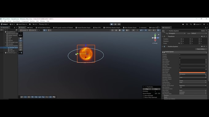Click the Open Editor button
Image resolution: width=209 pixels, height=117 pixels.
click(201, 49)
